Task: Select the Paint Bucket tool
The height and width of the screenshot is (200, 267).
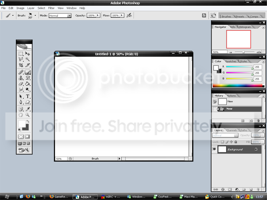Action: [28, 84]
